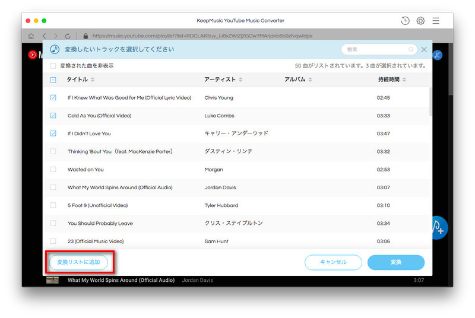Screen dimensions: 475x318
Task: Click artist Jordan Davis in the track list
Action: pos(220,187)
